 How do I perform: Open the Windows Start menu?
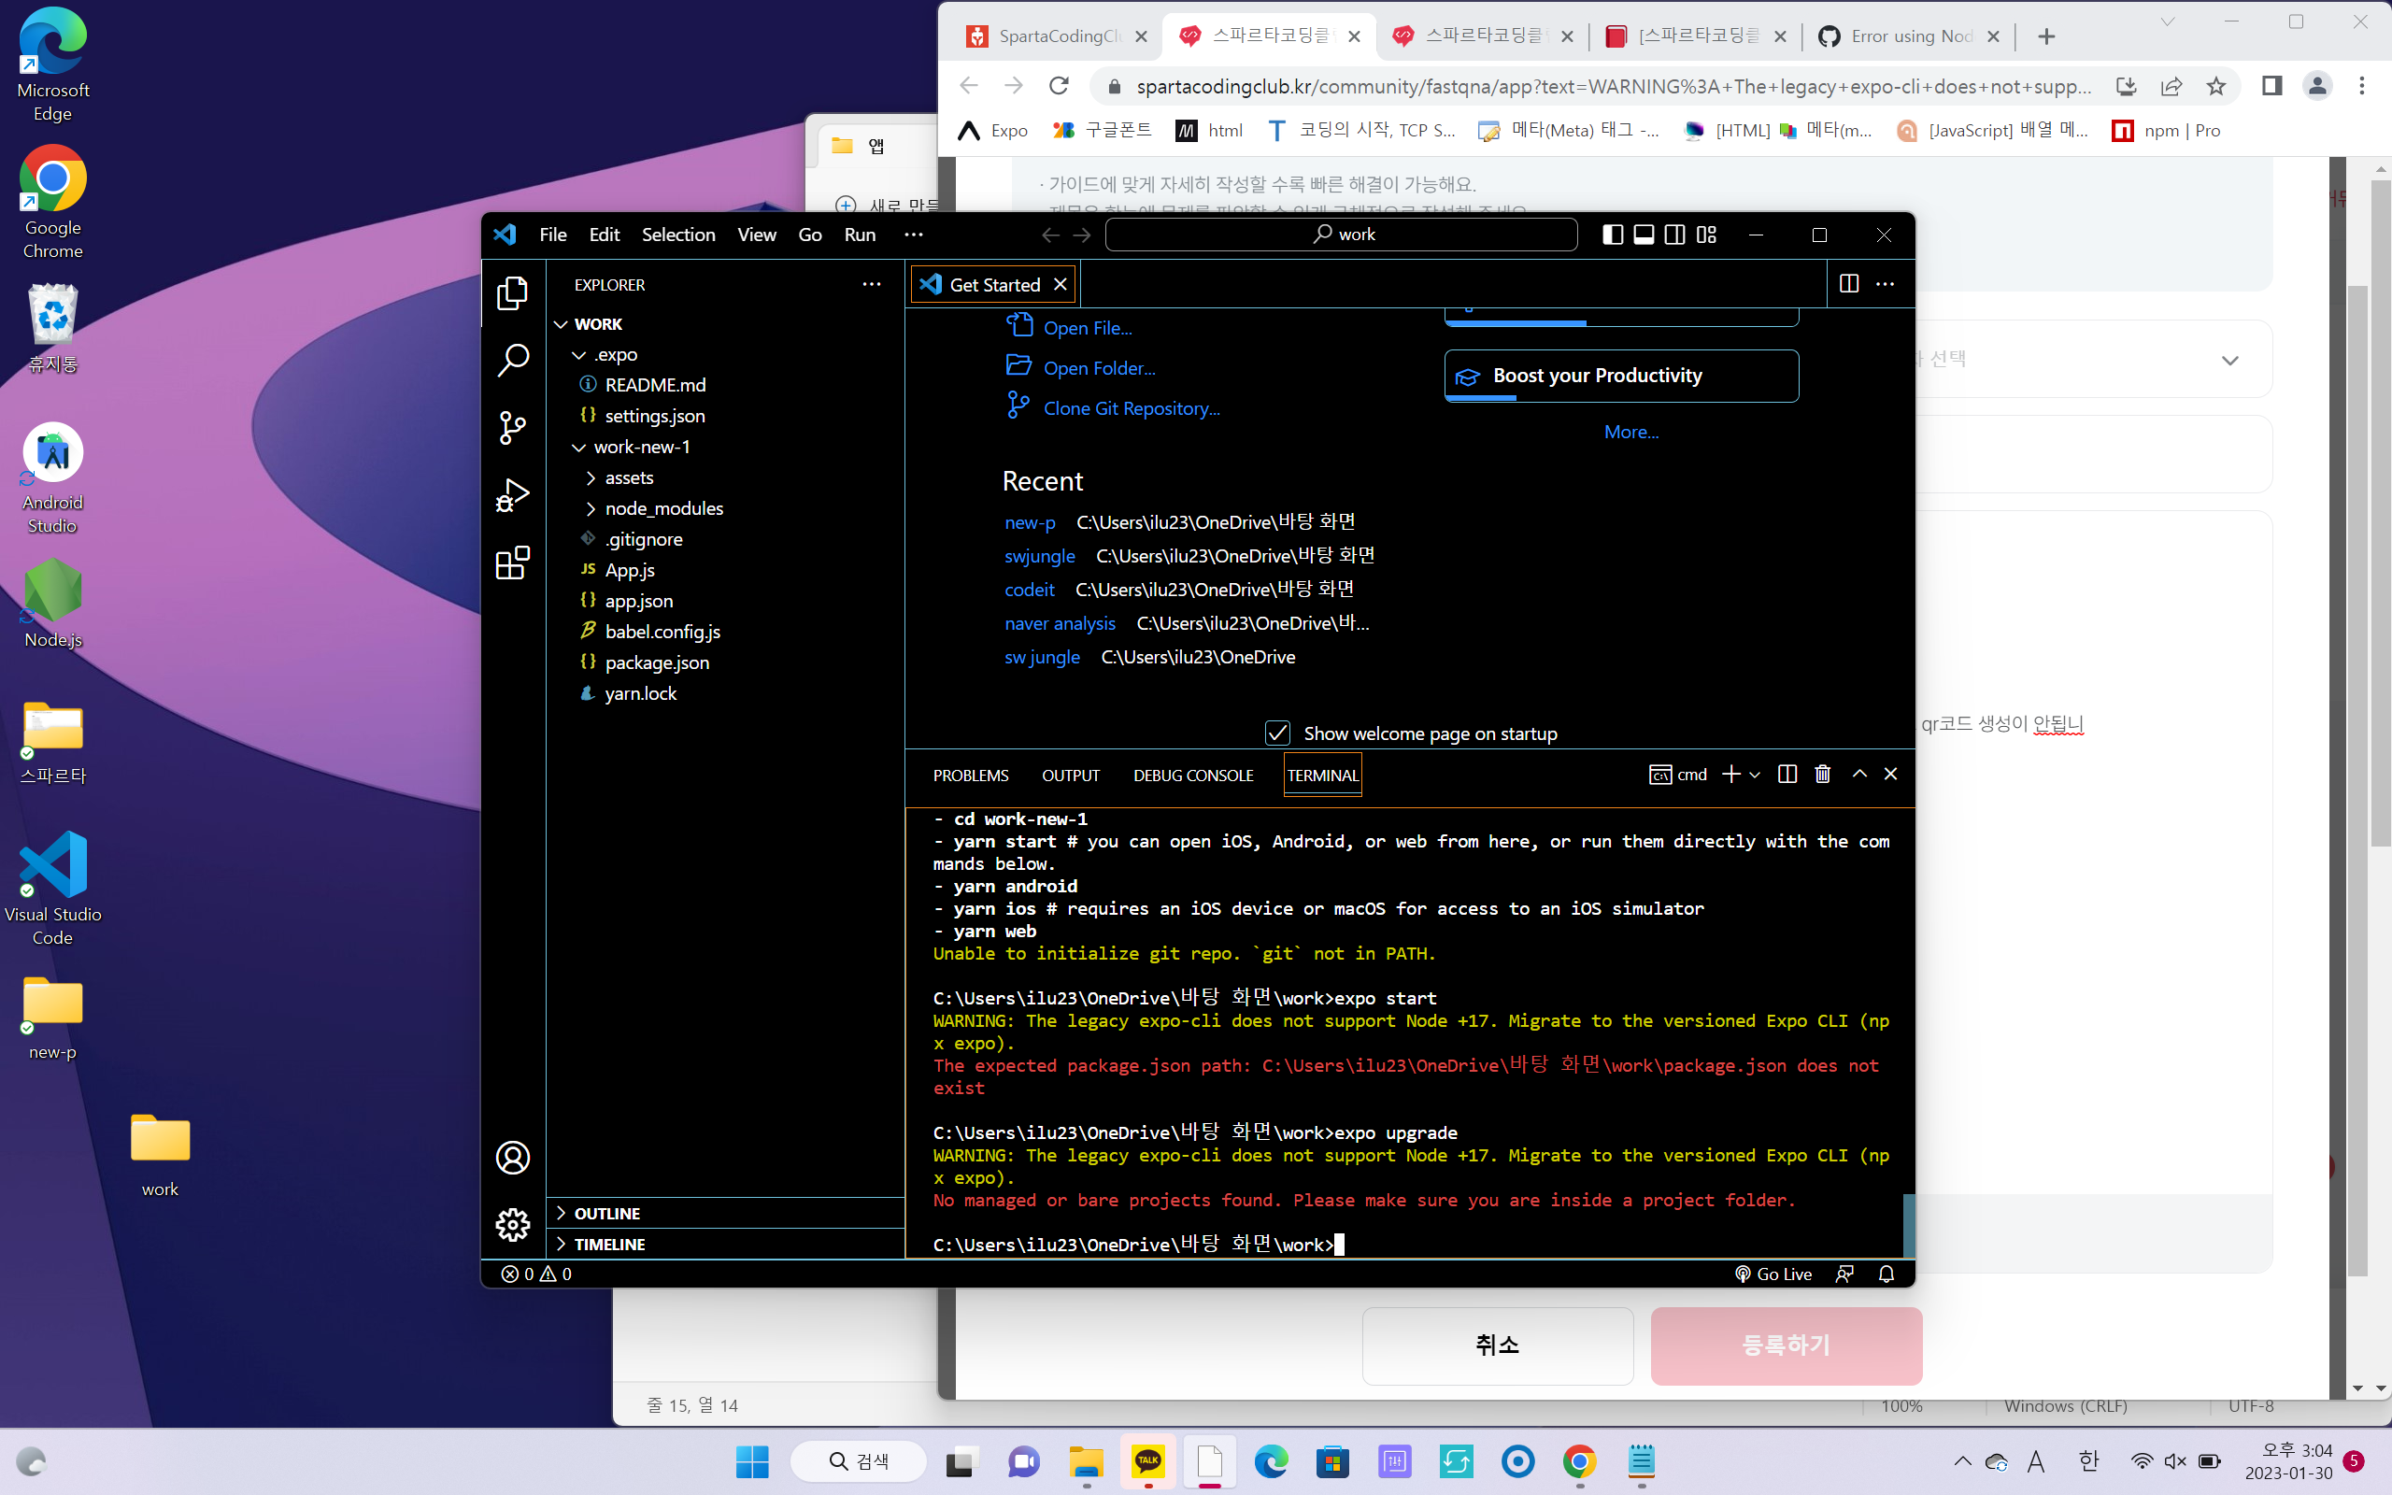pos(752,1461)
